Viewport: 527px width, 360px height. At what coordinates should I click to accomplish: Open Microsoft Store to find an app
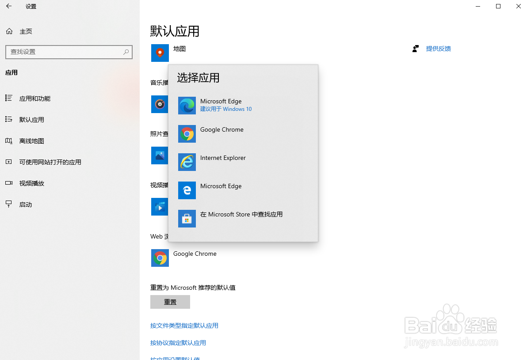(x=241, y=218)
